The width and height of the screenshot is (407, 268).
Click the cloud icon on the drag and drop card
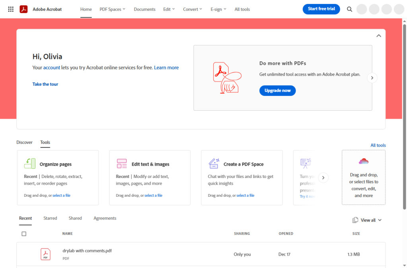[x=363, y=161]
